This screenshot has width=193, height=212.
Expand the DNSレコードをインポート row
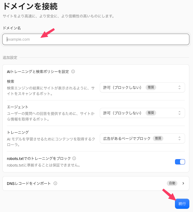pyautogui.click(x=96, y=184)
